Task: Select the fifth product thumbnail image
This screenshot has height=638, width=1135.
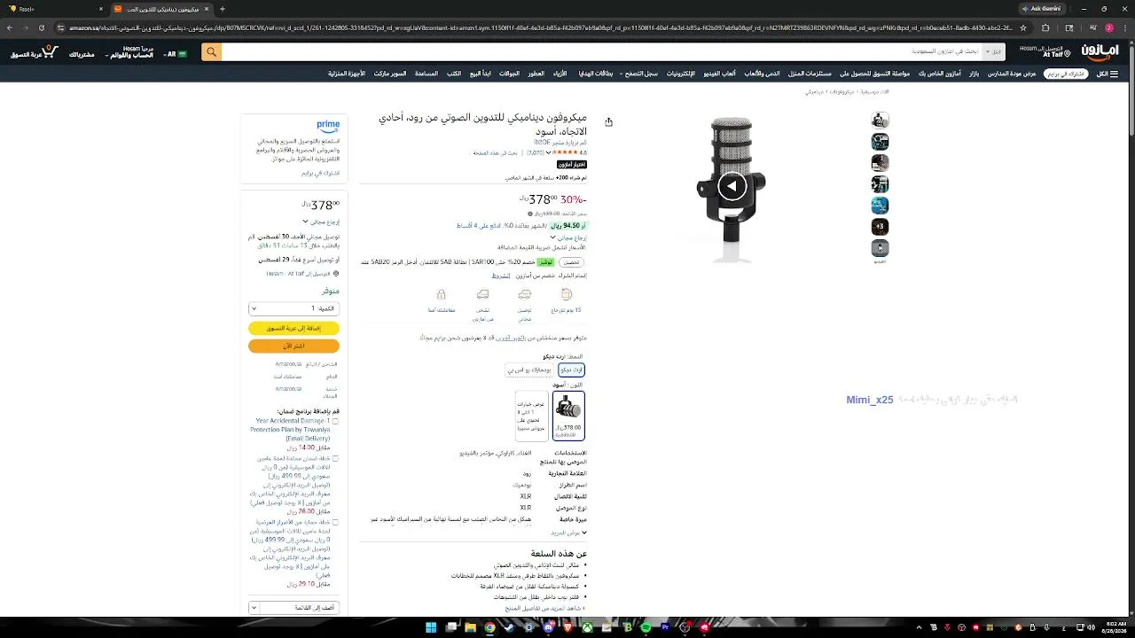Action: pos(880,206)
